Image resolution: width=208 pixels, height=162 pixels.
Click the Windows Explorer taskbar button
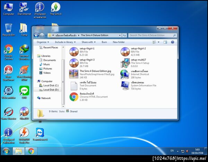[19, 151]
